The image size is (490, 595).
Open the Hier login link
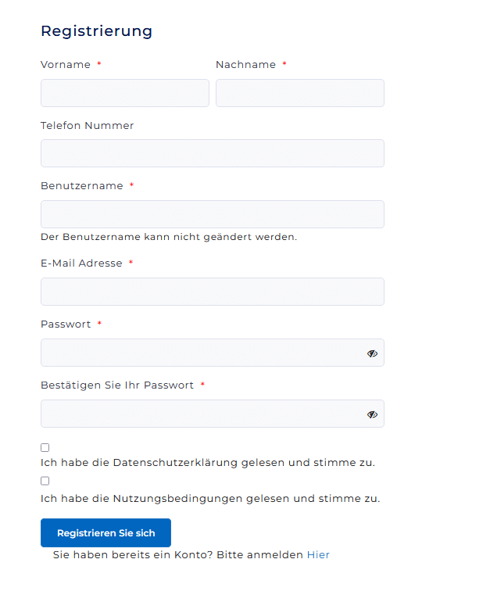pos(318,555)
